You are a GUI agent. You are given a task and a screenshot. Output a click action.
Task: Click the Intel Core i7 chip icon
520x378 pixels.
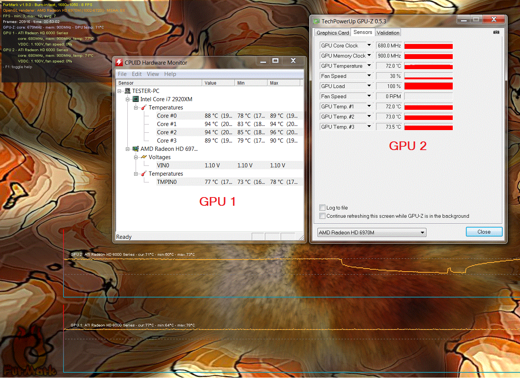click(136, 99)
